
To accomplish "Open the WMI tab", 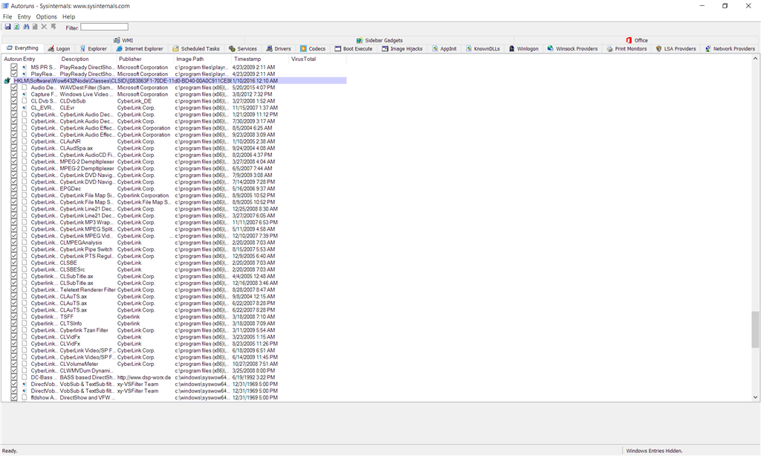I will [x=123, y=40].
